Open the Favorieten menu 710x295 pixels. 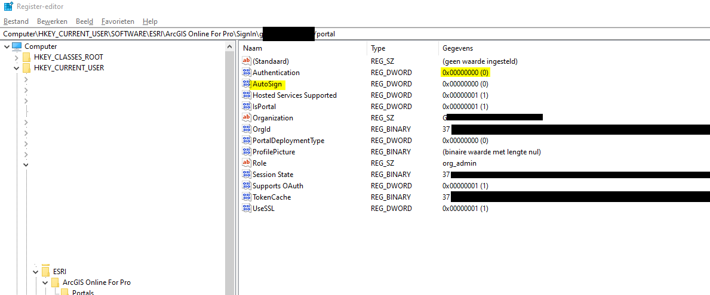[118, 21]
